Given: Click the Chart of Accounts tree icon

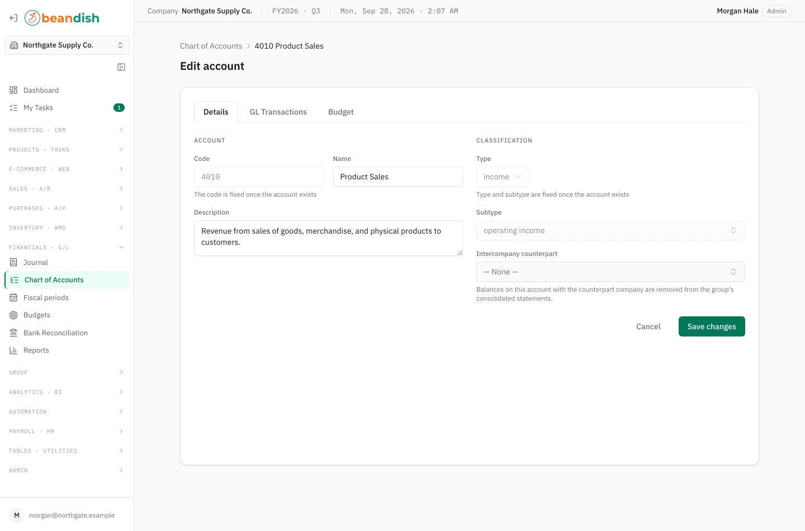Looking at the screenshot, I should (x=15, y=280).
